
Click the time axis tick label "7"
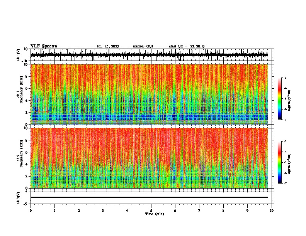coord(199,211)
